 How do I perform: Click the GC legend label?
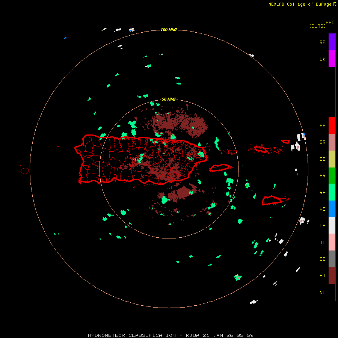pos(322,259)
